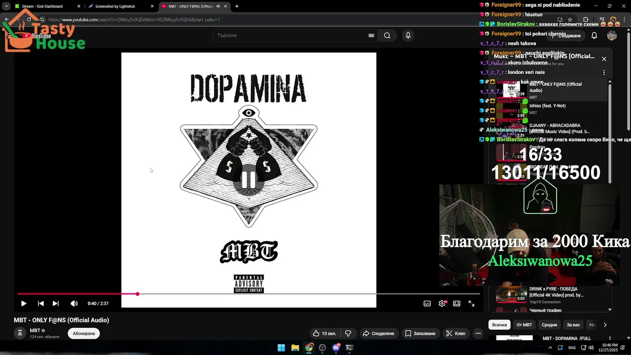Close the mix playlist panel
The width and height of the screenshot is (631, 355).
pyautogui.click(x=604, y=59)
